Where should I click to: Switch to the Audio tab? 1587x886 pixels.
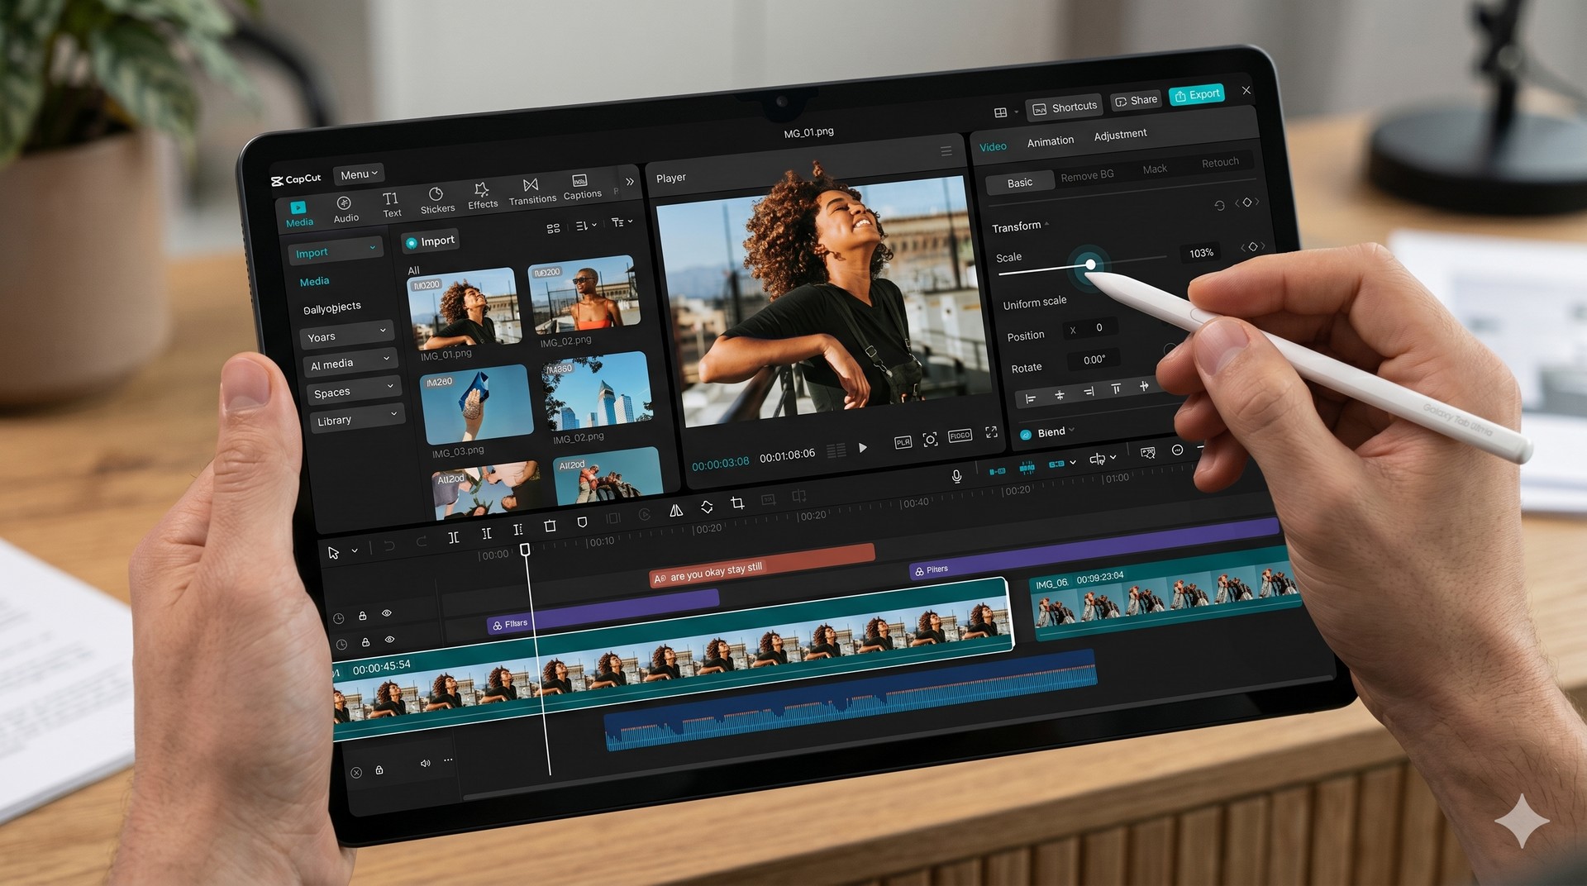(345, 209)
